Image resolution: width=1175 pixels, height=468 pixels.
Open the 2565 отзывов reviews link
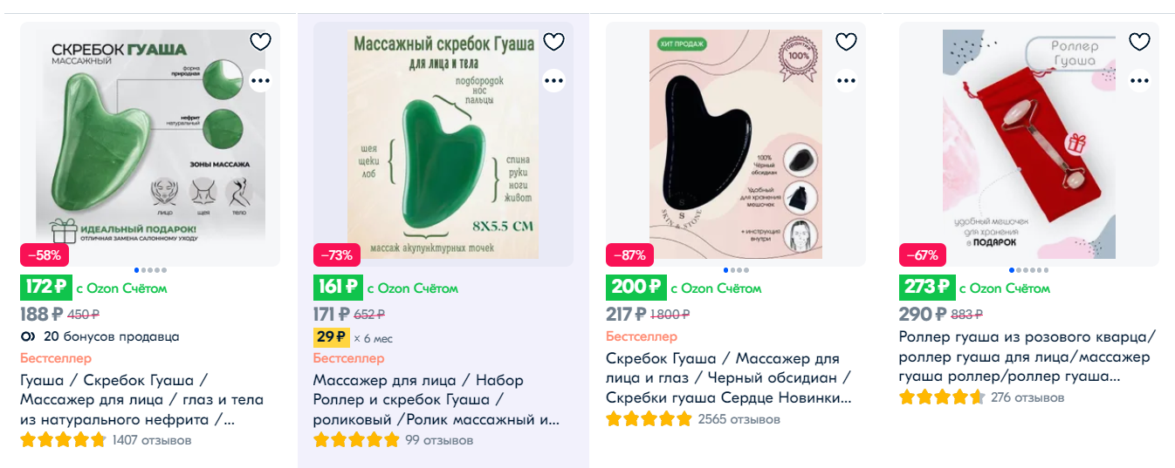(x=739, y=419)
